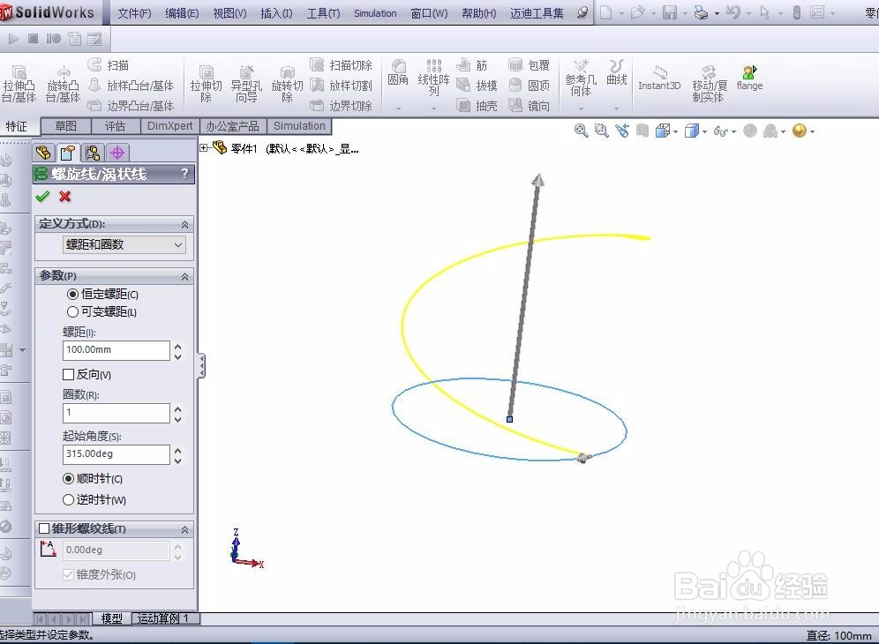879x644 pixels.
Task: Open the 螺距和圈数 definition dropdown
Action: tap(123, 244)
